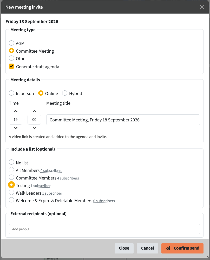Focus the Meeting title text field

click(123, 120)
